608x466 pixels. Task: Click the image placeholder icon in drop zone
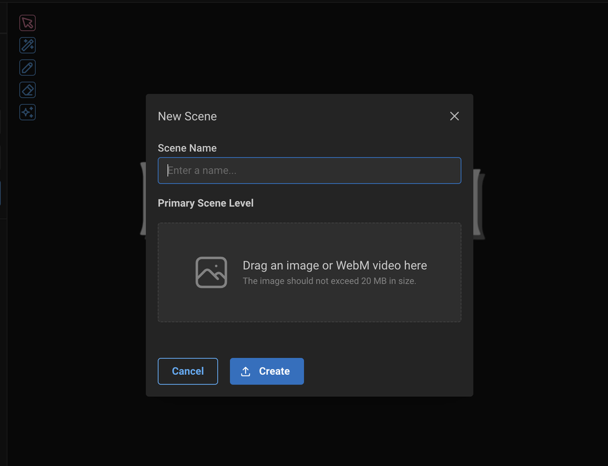211,272
